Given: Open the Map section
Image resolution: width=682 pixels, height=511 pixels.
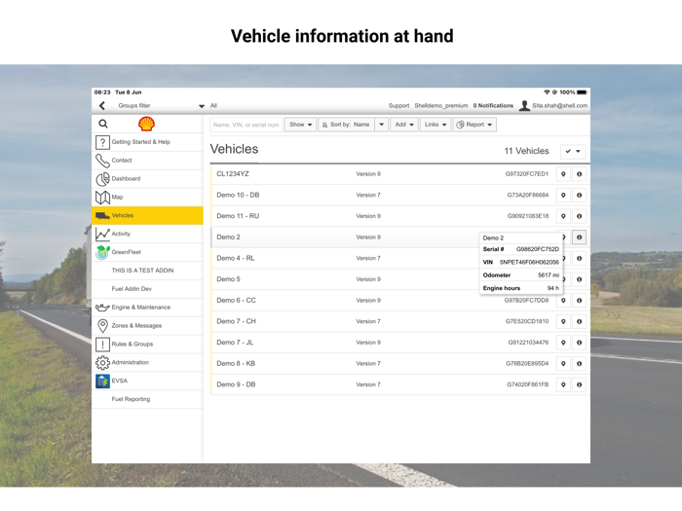Looking at the screenshot, I should 147,197.
